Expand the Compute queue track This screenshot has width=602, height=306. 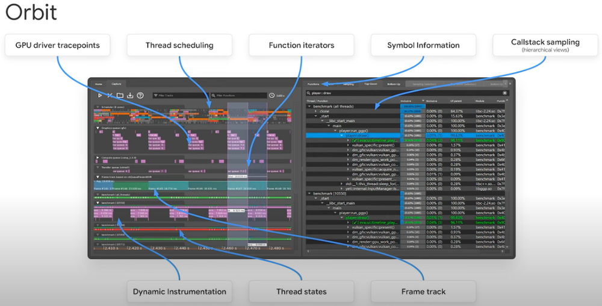click(x=98, y=157)
